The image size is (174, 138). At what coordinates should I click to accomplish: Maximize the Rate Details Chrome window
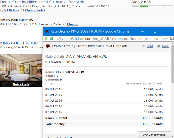click(155, 32)
